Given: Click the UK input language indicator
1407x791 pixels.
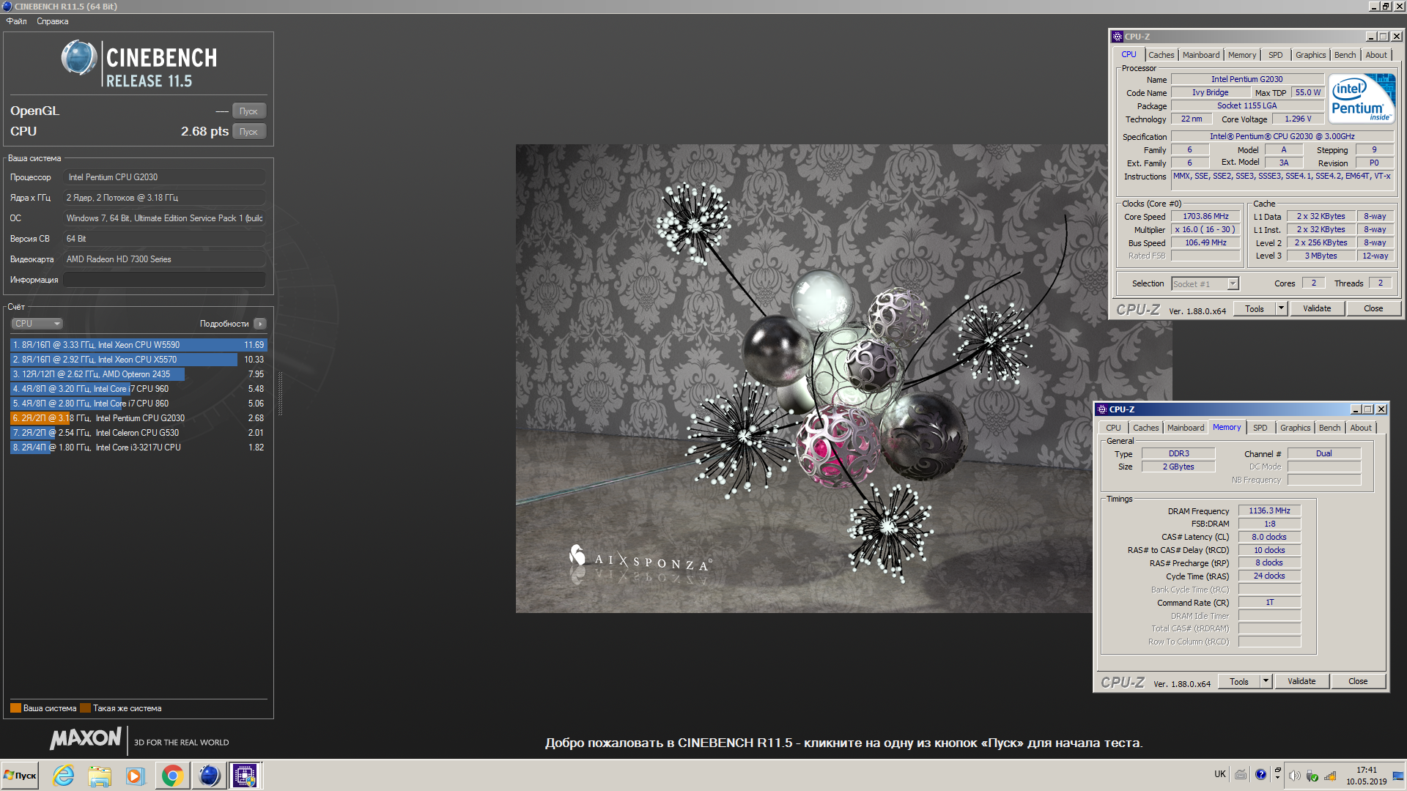Looking at the screenshot, I should (1220, 774).
